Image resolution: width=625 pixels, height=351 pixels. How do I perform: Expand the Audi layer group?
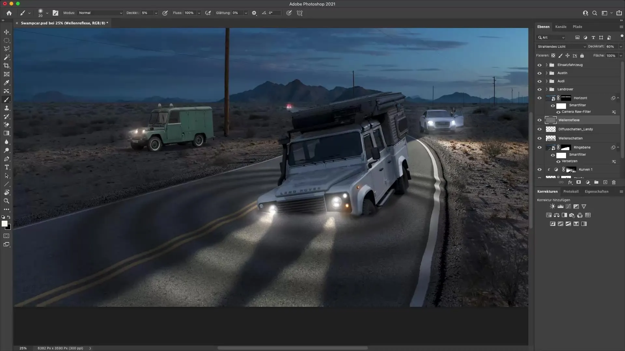546,81
